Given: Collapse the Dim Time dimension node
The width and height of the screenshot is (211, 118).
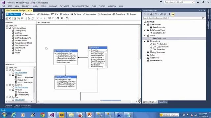Looking at the screenshot, I should click(x=7, y=97).
